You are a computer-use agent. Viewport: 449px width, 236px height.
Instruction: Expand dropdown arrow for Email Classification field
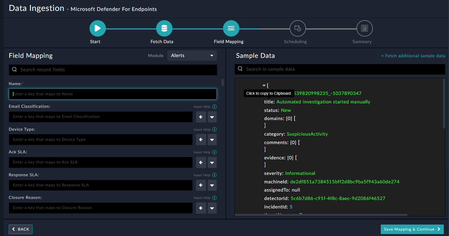212,117
